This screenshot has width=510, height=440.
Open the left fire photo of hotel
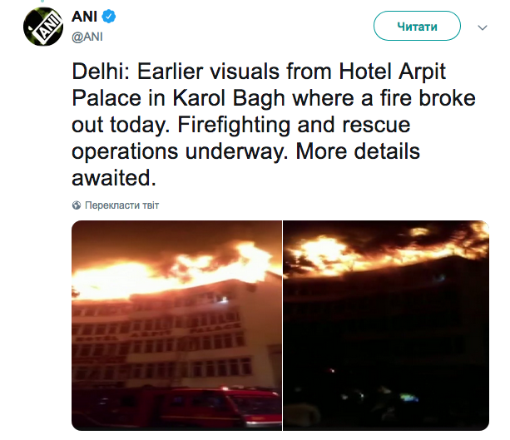(x=176, y=325)
